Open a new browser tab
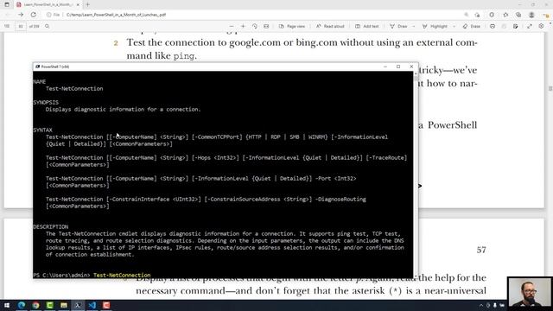The width and height of the screenshot is (553, 311). pos(88,4)
